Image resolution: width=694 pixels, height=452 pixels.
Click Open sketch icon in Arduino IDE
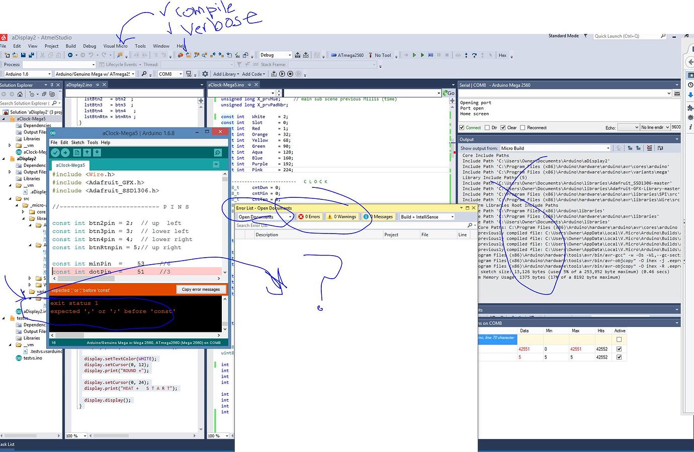pos(87,153)
